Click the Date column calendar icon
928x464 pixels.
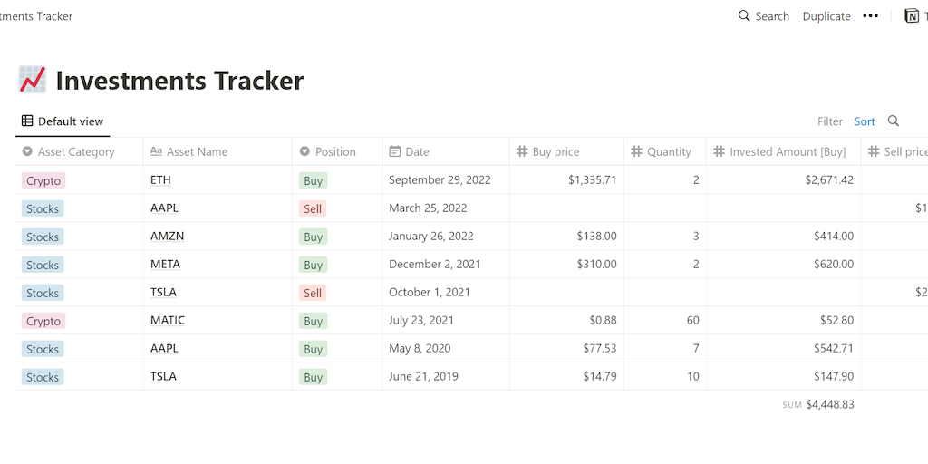pyautogui.click(x=394, y=152)
